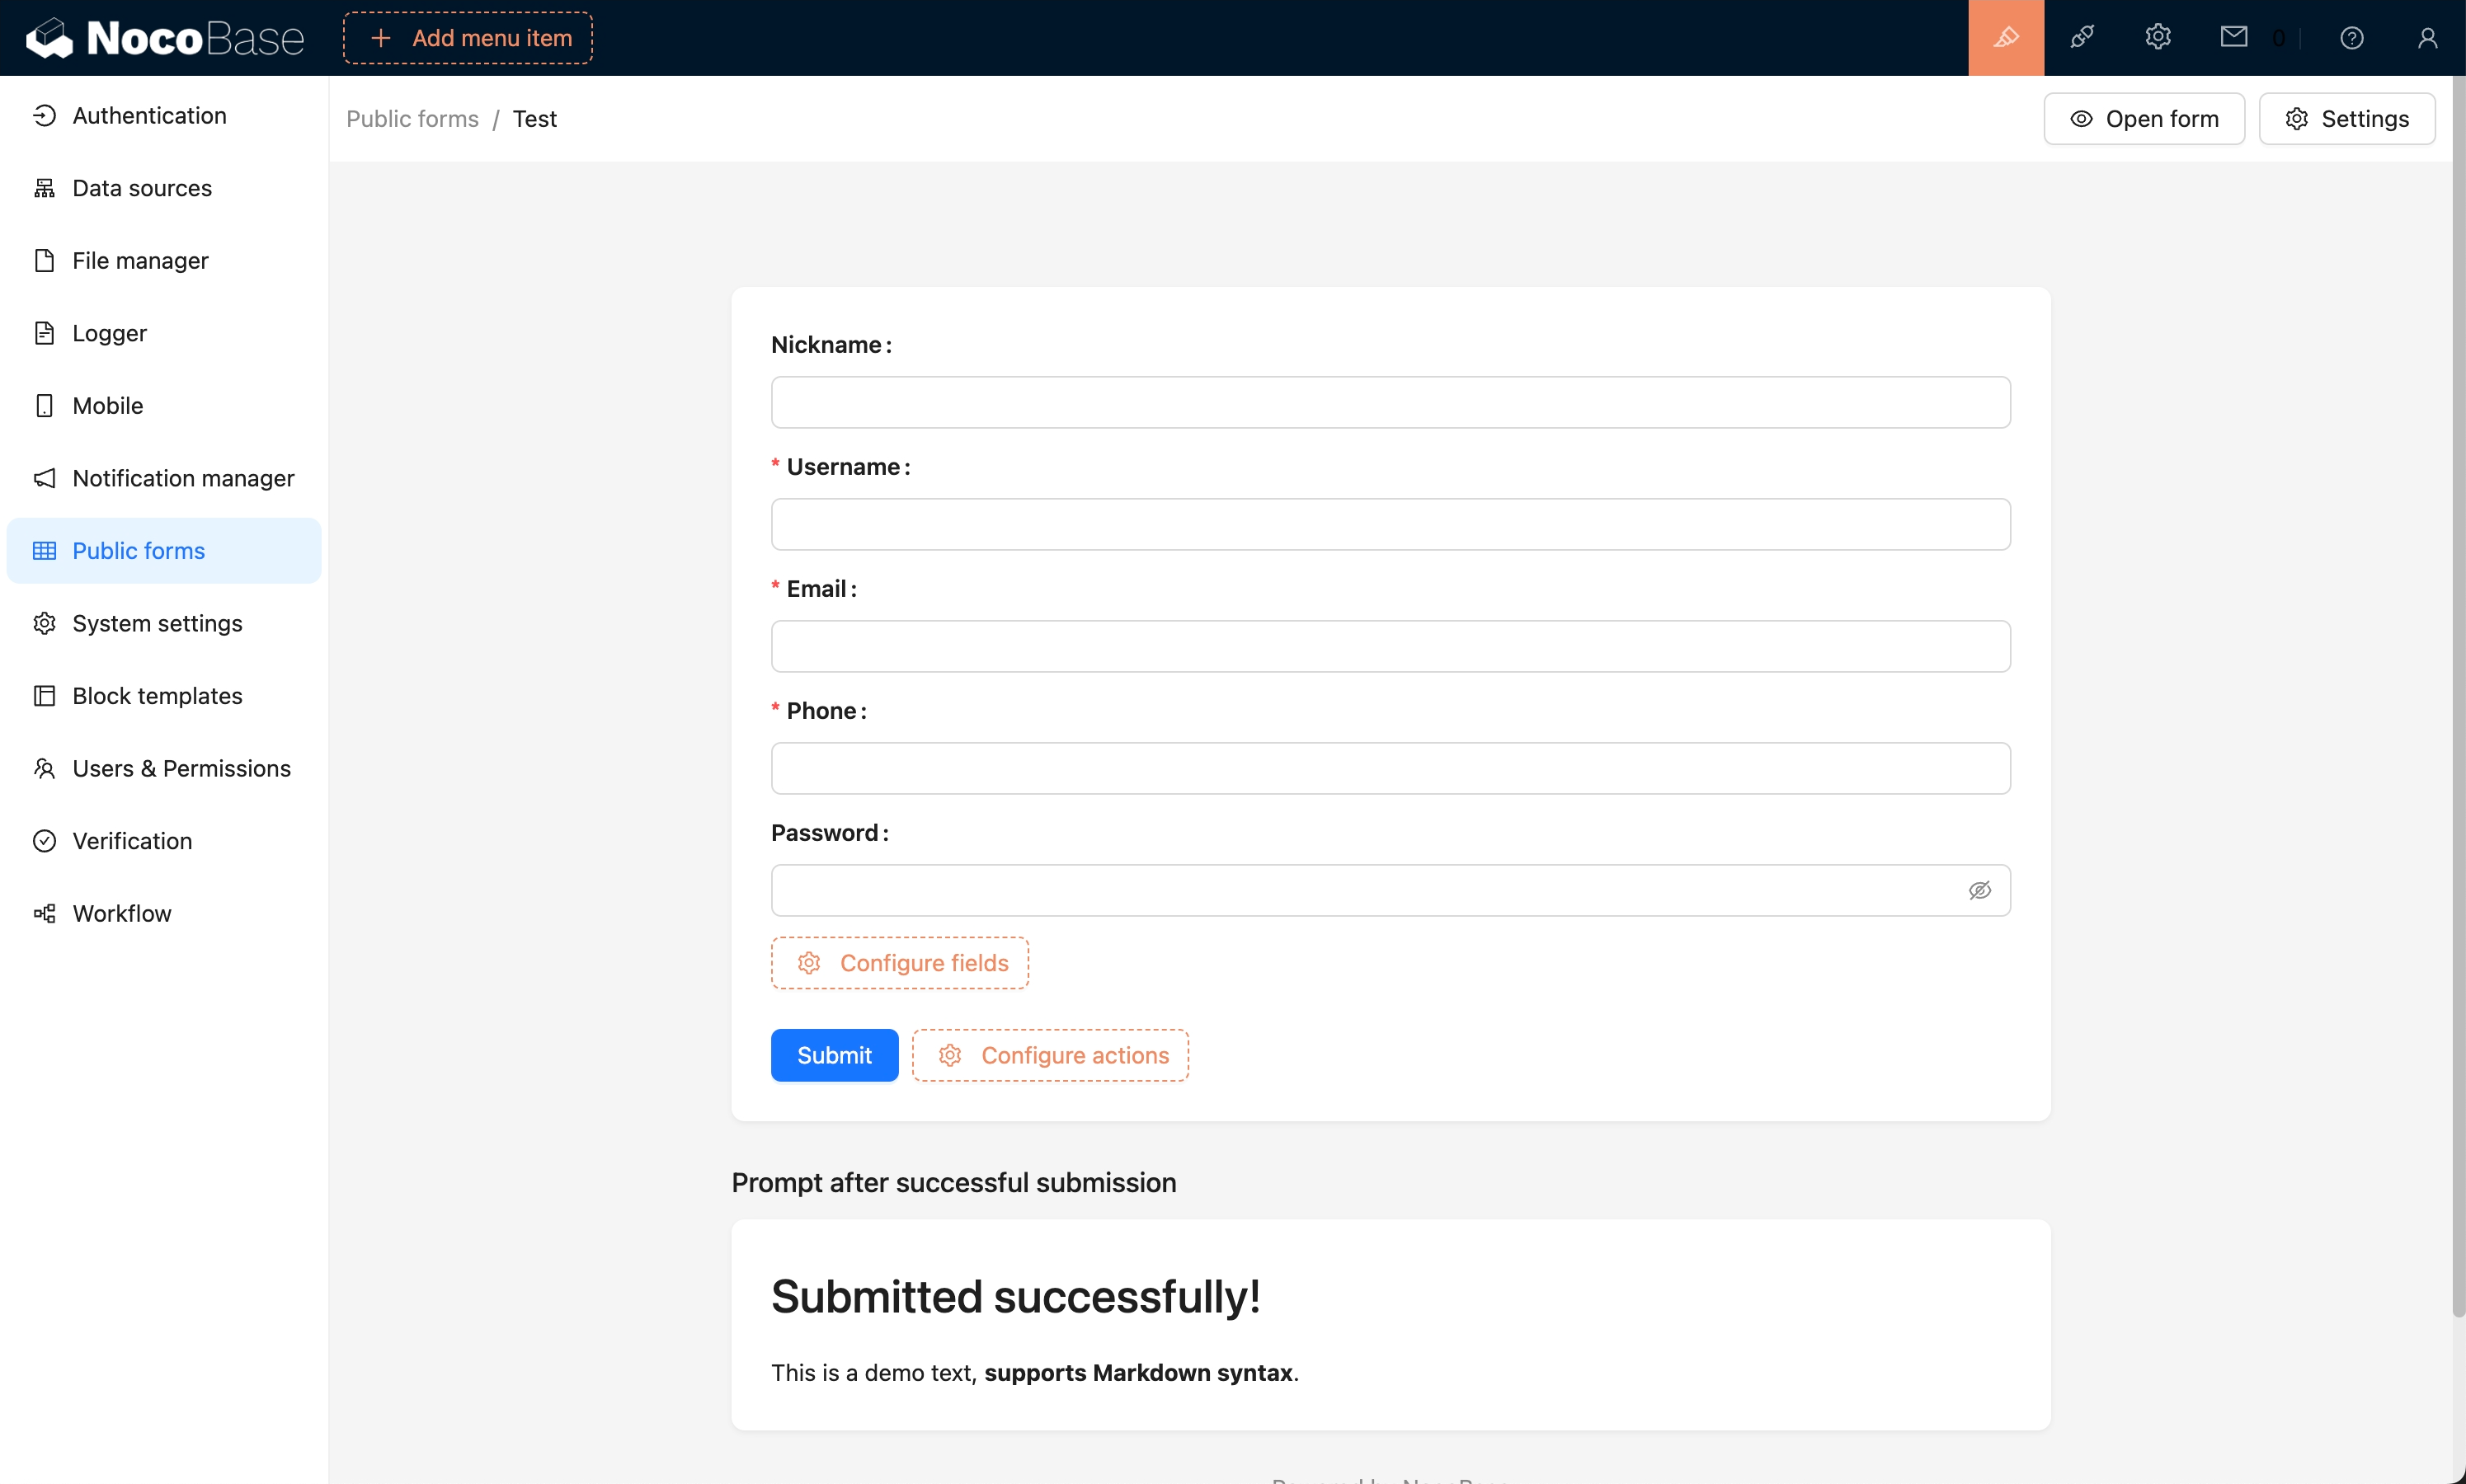
Task: Open the help question mark icon
Action: pyautogui.click(x=2351, y=38)
